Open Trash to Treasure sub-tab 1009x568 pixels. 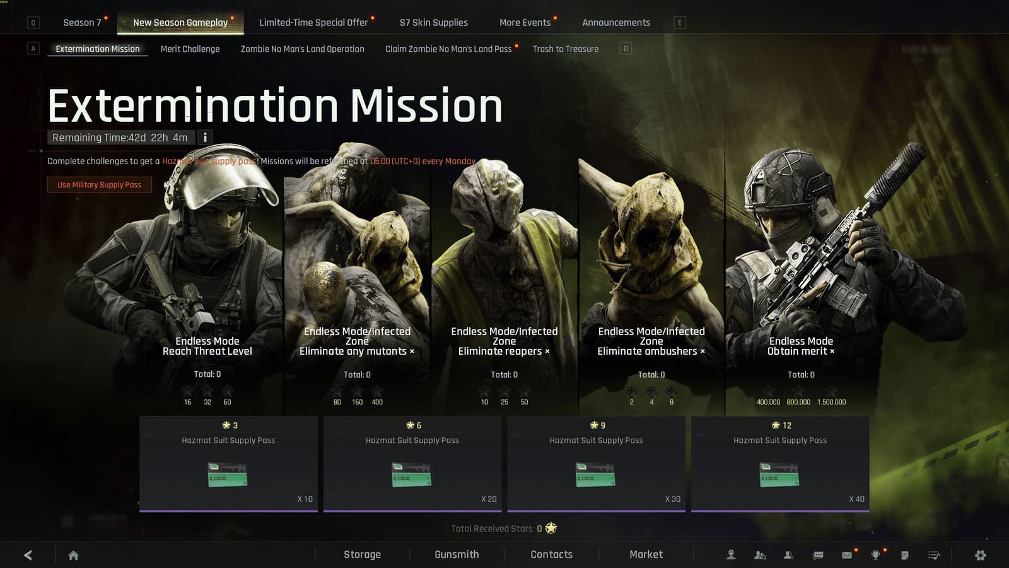pos(565,49)
